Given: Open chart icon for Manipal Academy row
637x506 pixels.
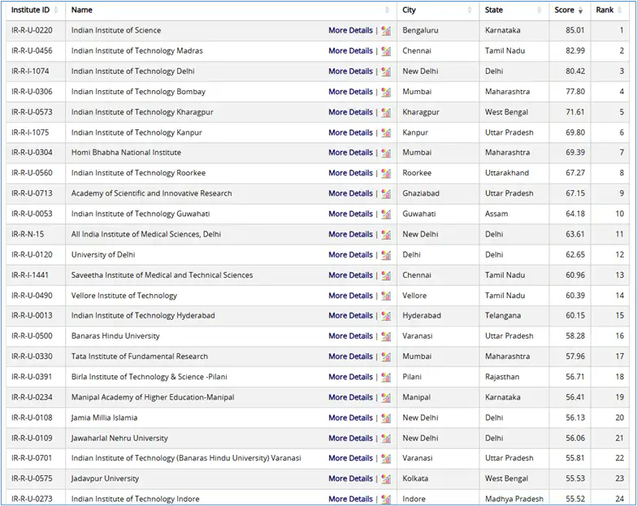Looking at the screenshot, I should (x=386, y=398).
